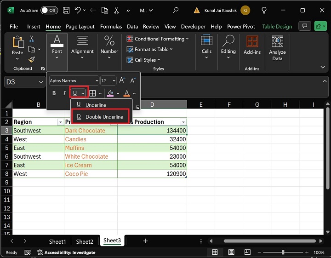The image size is (331, 258).
Task: Open the Conditional Formatting dropdown
Action: (159, 39)
